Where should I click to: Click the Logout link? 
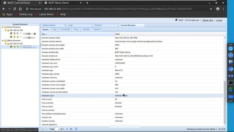(x=219, y=20)
